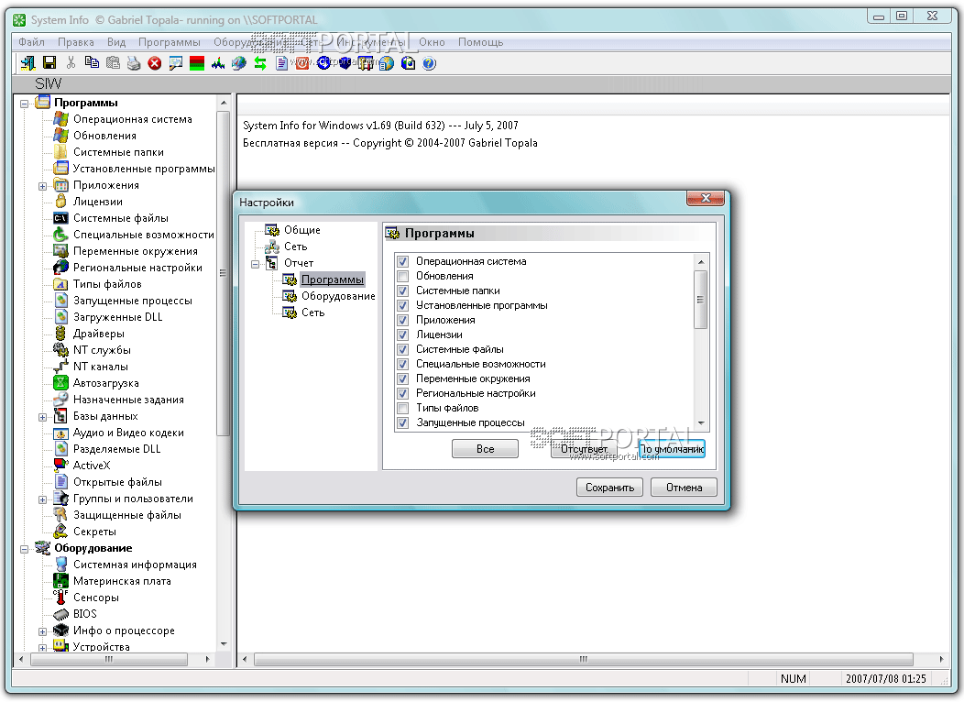Open the Программы menu
The width and height of the screenshot is (964, 702).
(x=170, y=42)
